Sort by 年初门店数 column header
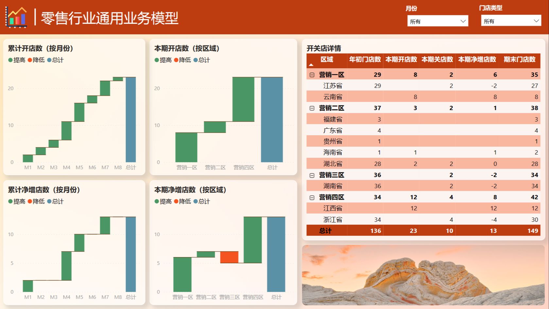549x309 pixels. click(365, 59)
